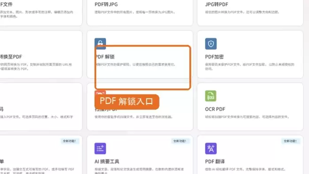Click 全新功能! badge on PDF 翻译 card

290,141
